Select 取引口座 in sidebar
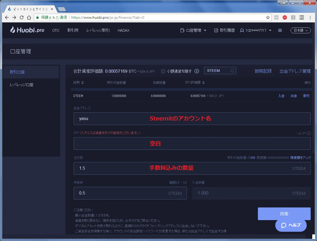The height and width of the screenshot is (241, 317). [x=31, y=72]
